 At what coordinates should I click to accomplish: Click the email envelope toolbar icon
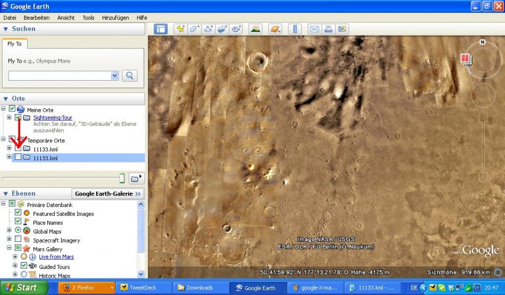(x=314, y=29)
